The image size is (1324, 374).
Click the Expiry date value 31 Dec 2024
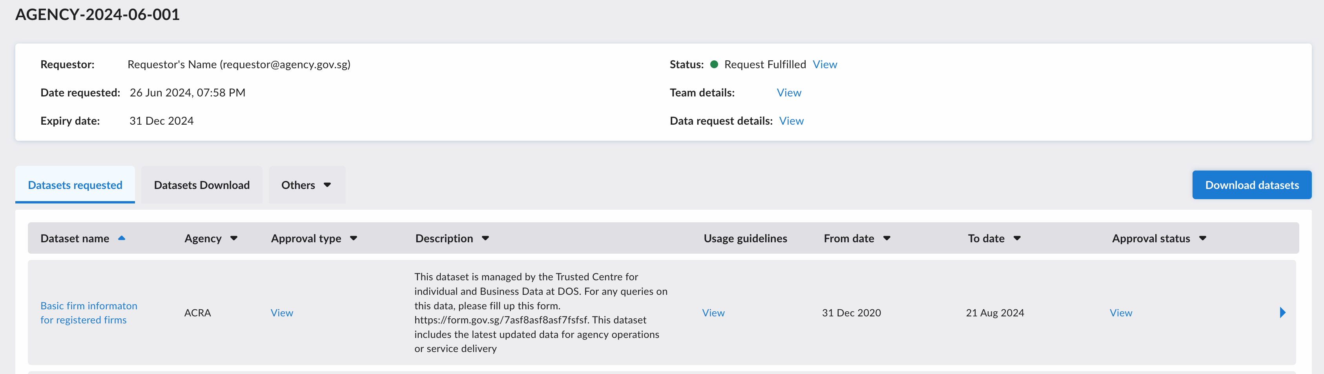click(x=161, y=121)
